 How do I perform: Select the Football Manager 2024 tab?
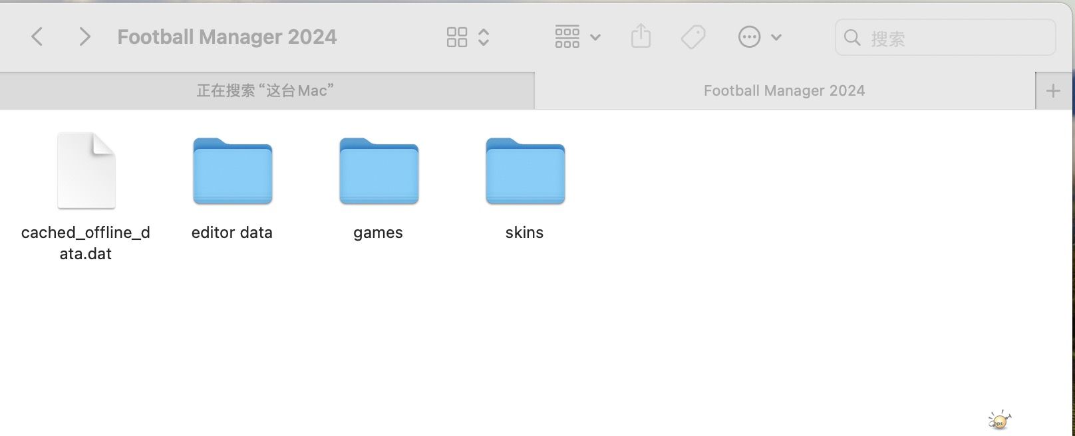784,90
